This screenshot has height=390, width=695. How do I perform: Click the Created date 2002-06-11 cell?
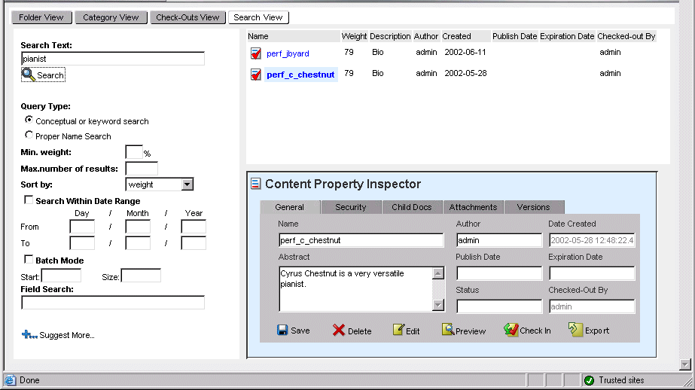click(465, 52)
